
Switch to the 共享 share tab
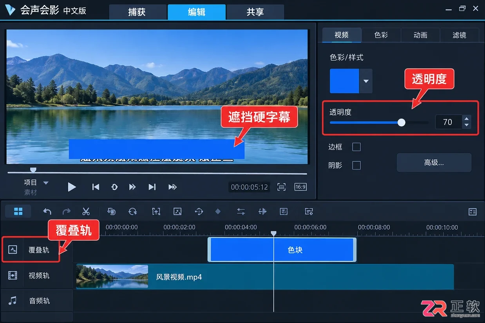(255, 12)
